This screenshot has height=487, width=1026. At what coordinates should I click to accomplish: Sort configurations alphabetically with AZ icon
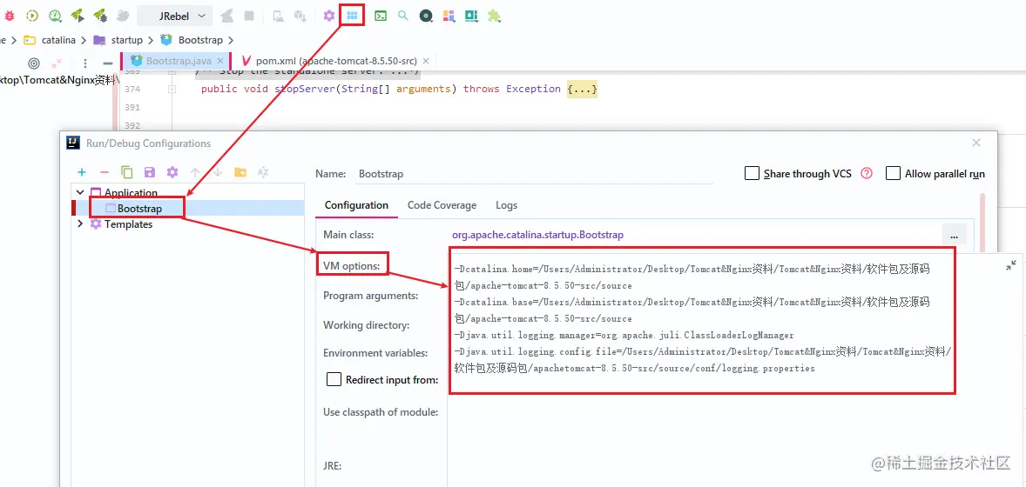263,172
